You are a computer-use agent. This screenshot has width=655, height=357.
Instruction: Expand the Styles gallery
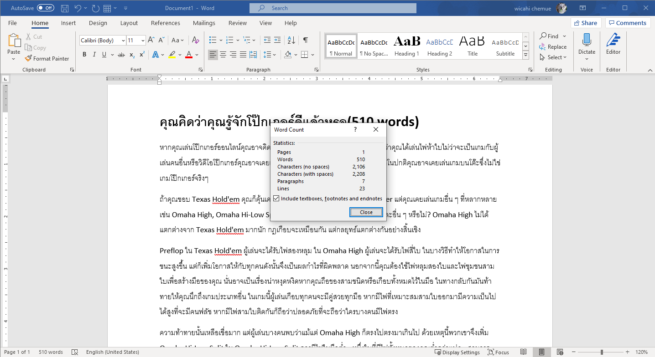click(x=525, y=55)
